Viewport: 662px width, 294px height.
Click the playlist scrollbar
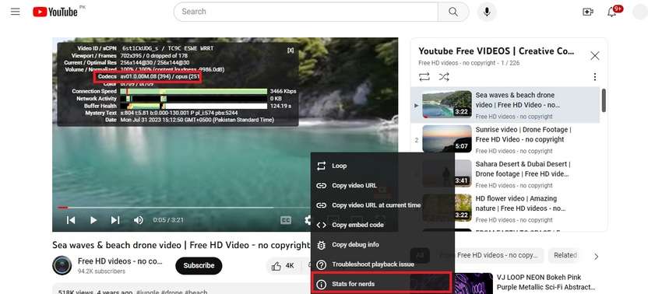pos(604,100)
